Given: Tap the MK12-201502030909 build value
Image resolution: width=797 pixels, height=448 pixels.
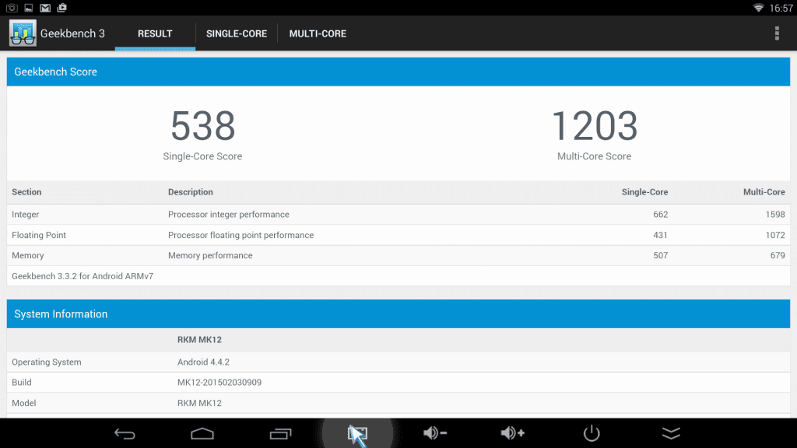Looking at the screenshot, I should click(x=219, y=383).
